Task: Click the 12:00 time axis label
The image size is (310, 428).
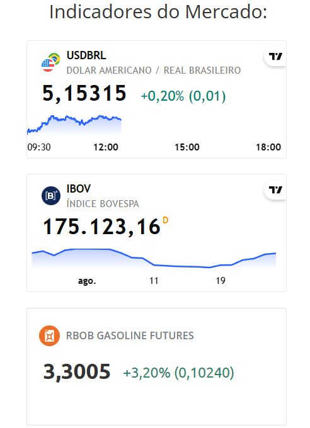Action: click(x=106, y=147)
